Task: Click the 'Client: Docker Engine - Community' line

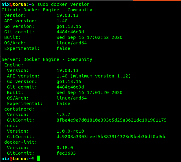Action: click(x=47, y=10)
